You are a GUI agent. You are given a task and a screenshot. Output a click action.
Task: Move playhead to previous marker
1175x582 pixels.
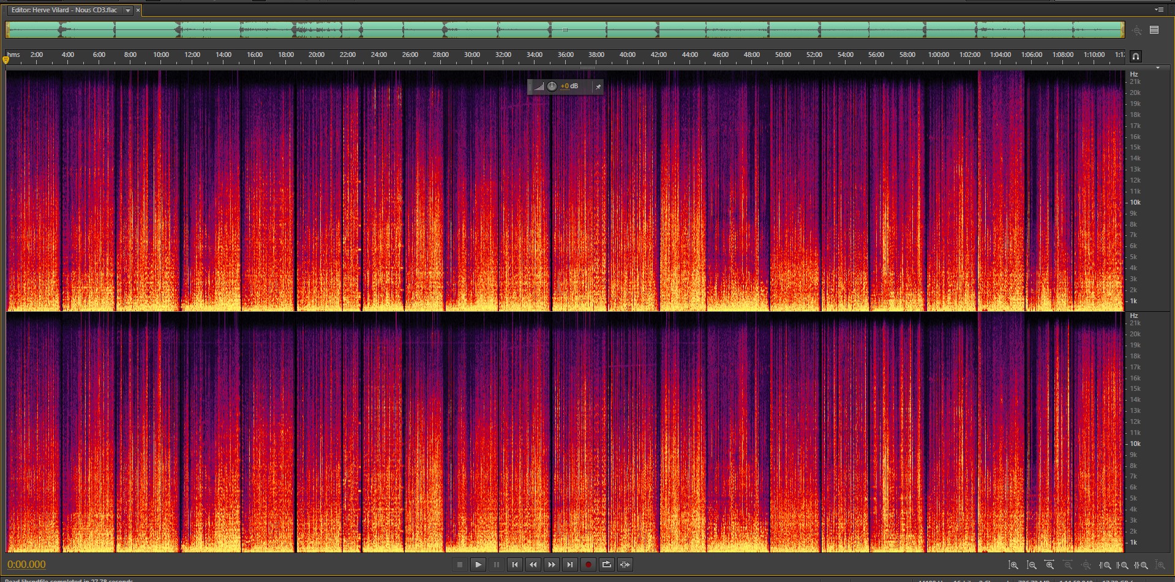(515, 565)
